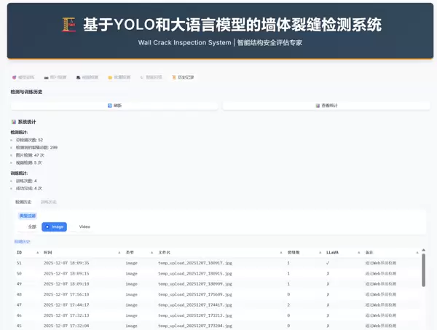The width and height of the screenshot is (437, 330).
Task: Click the 历史记录 tab icon
Action: (x=173, y=76)
